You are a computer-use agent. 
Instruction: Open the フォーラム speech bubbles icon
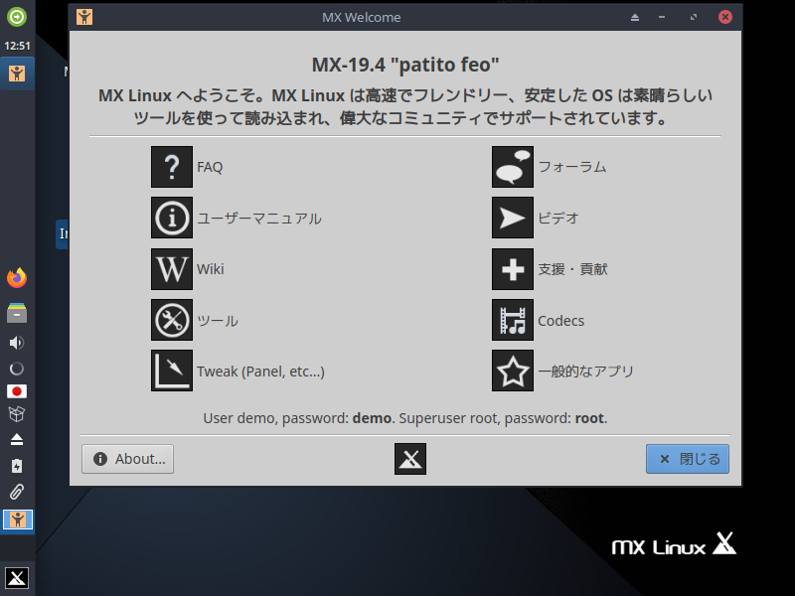click(x=513, y=167)
